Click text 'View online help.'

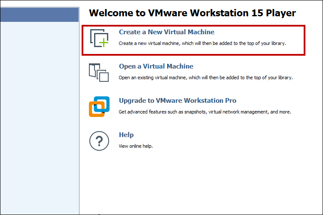(136, 146)
